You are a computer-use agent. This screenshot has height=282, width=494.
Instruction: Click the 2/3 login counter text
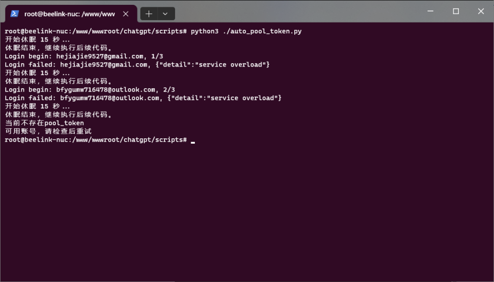169,90
